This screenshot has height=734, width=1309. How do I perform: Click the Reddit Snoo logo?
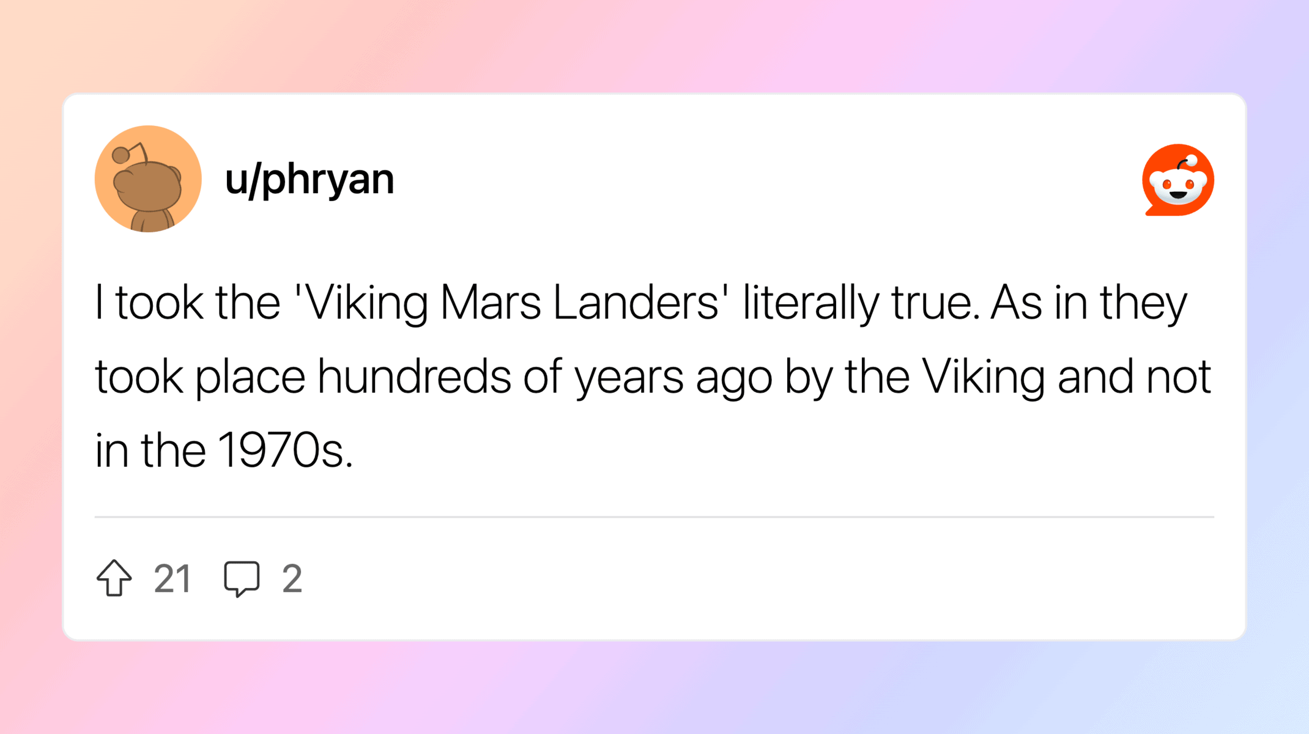1177,180
